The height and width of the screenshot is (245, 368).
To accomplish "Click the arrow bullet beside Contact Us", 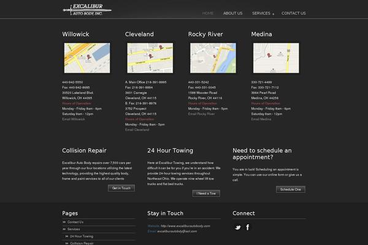I will [64, 222].
